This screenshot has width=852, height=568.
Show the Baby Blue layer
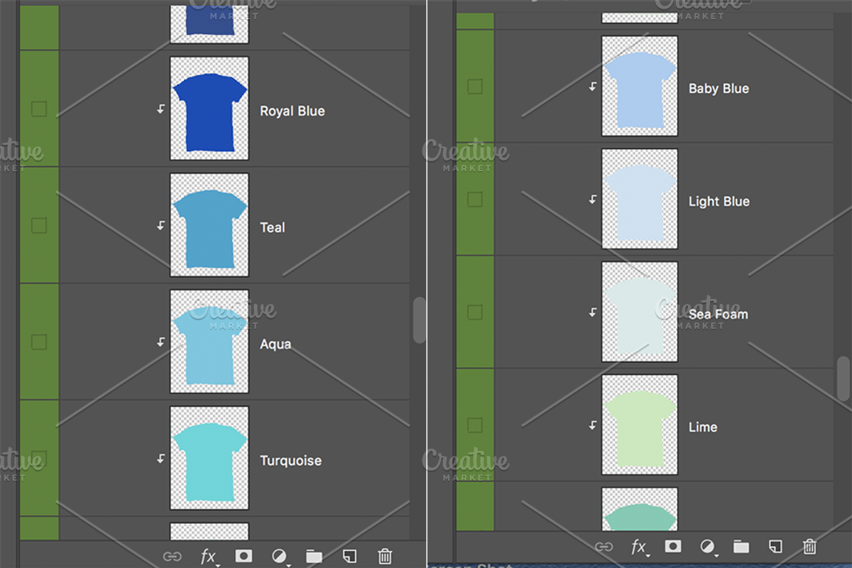(475, 86)
